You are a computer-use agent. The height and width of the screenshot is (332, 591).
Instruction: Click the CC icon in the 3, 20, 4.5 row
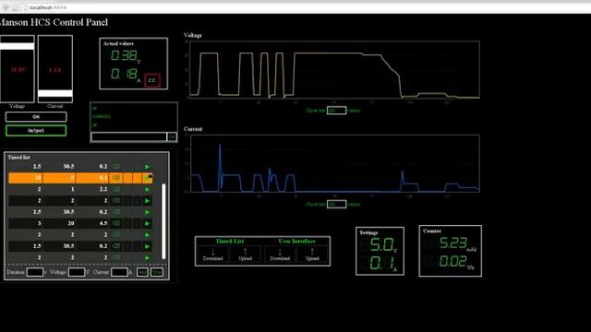116,223
